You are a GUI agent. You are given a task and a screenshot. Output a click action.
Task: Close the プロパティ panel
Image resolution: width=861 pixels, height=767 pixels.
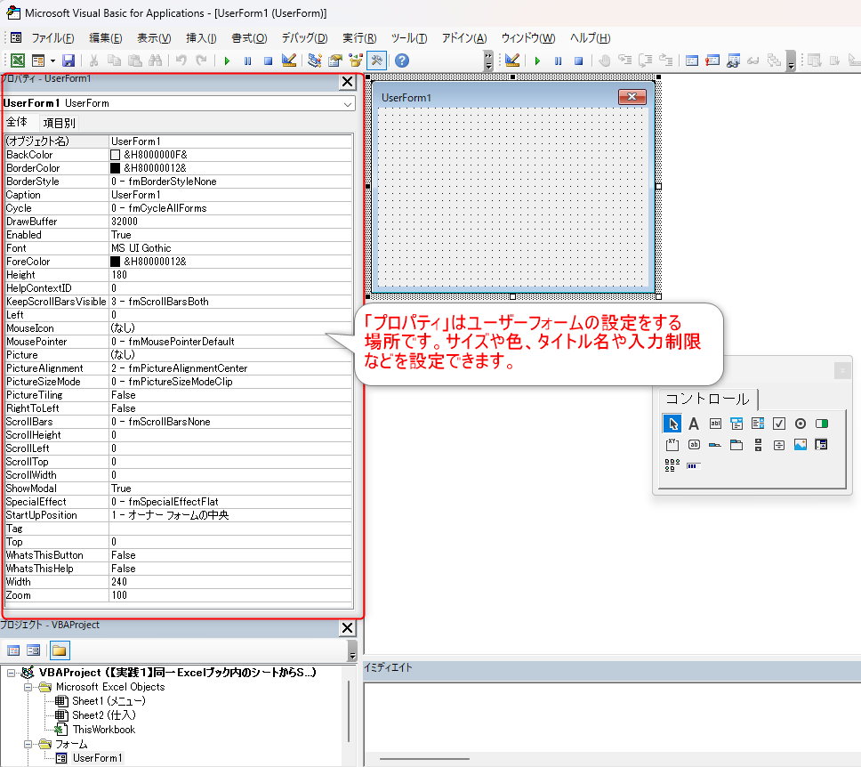pos(347,82)
